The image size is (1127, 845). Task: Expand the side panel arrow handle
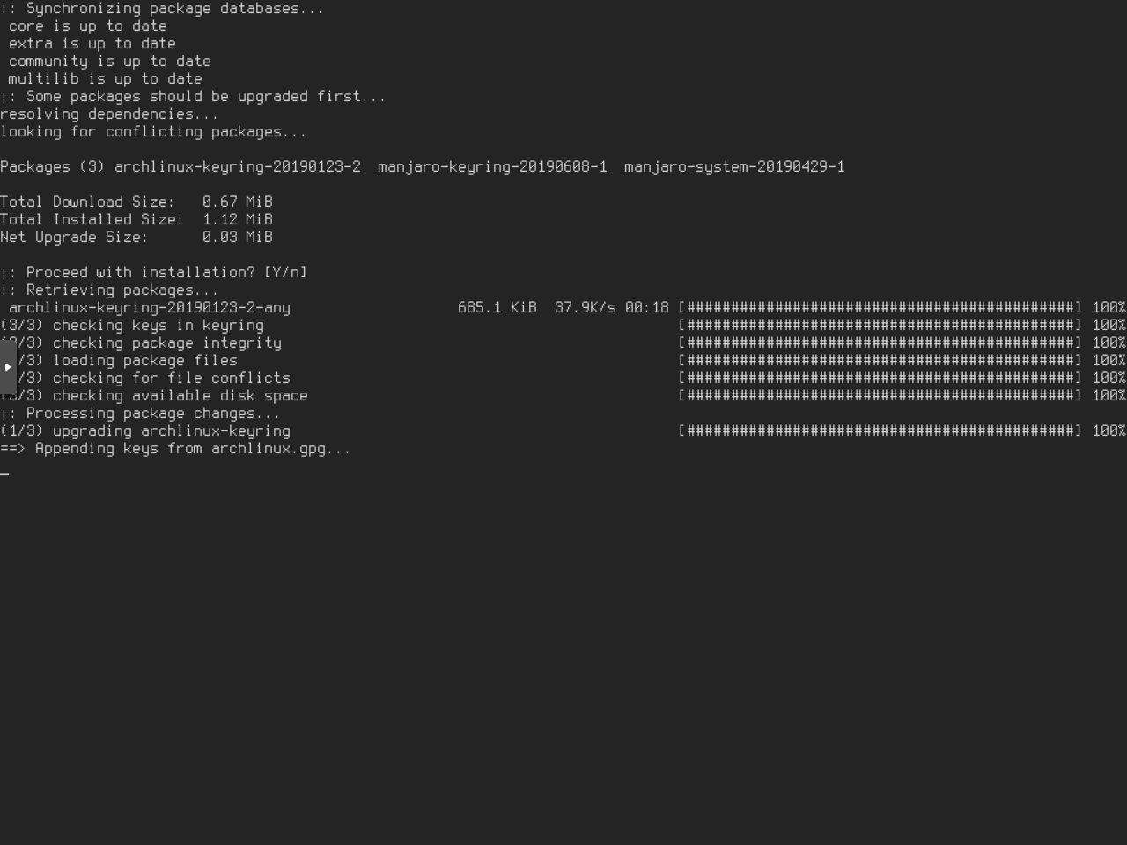[7, 367]
